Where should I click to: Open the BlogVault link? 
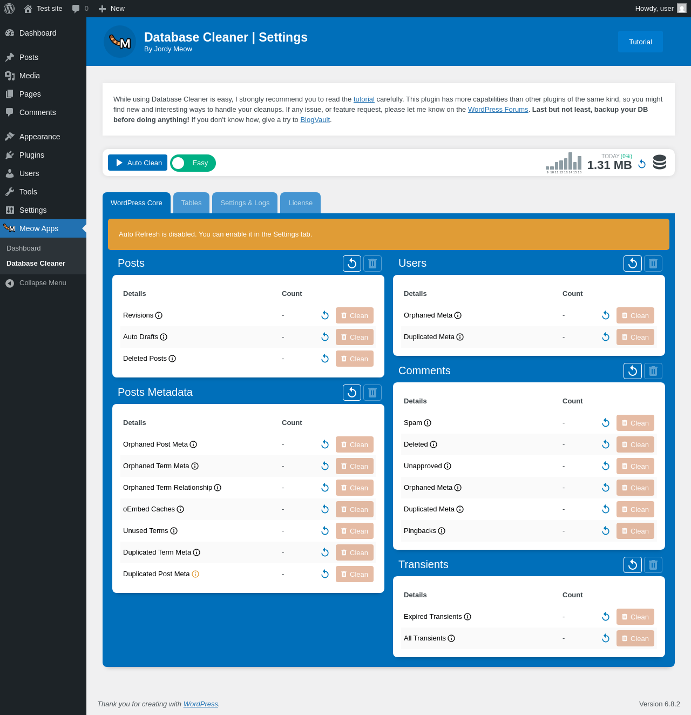pyautogui.click(x=315, y=120)
